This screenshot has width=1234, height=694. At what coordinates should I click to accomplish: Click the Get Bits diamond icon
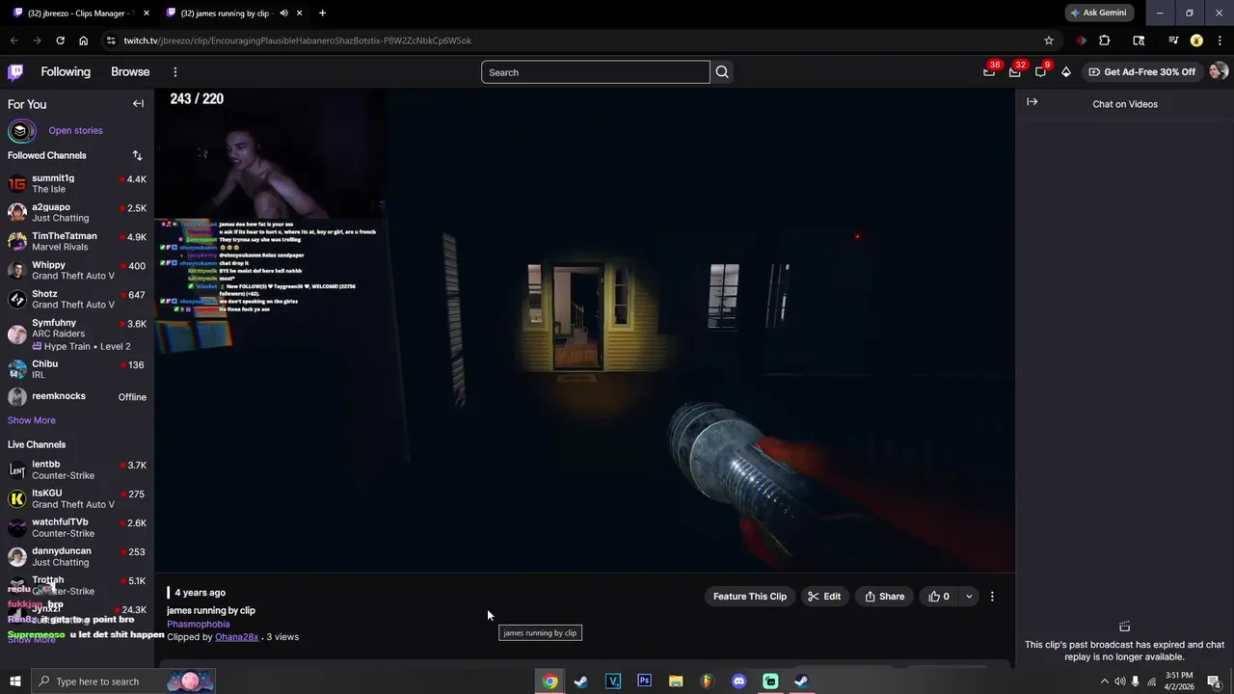coord(1066,72)
